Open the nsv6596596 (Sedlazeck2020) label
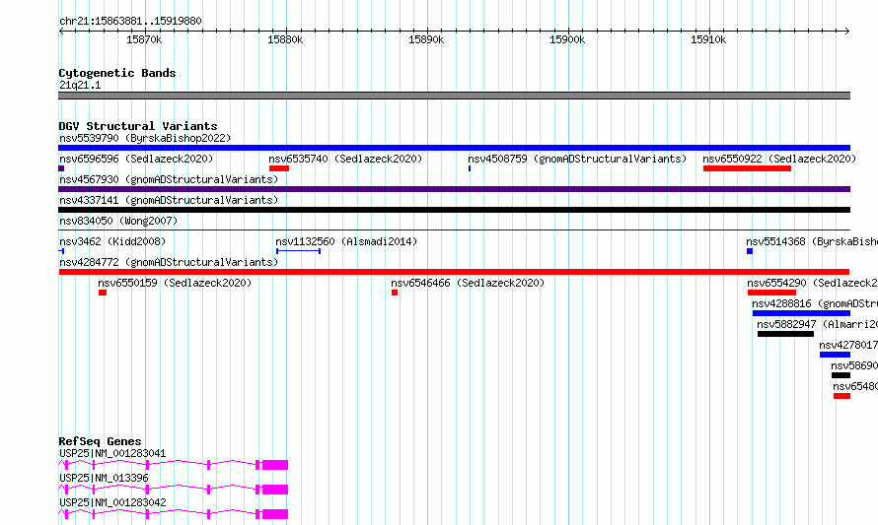The width and height of the screenshot is (878, 525). [136, 159]
